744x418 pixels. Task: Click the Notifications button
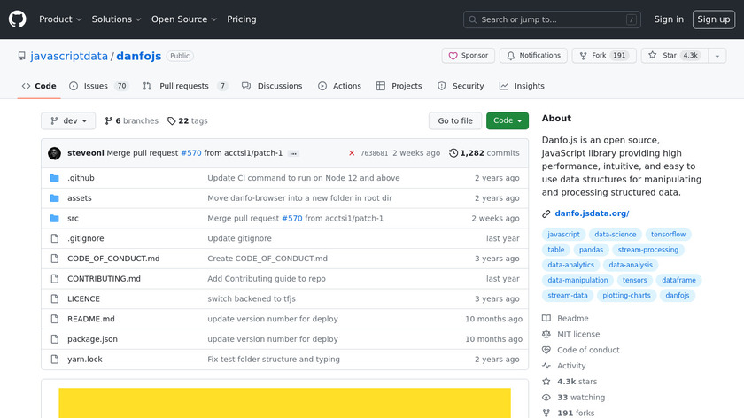click(533, 56)
